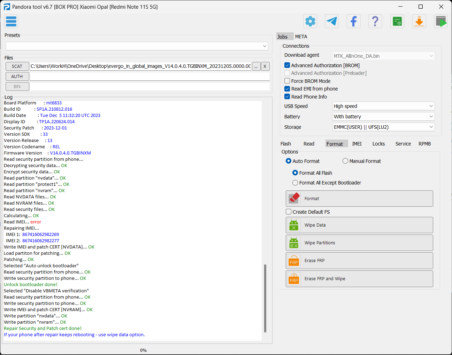
Task: Click the Erase FRP and Wipe button
Action: 359,279
